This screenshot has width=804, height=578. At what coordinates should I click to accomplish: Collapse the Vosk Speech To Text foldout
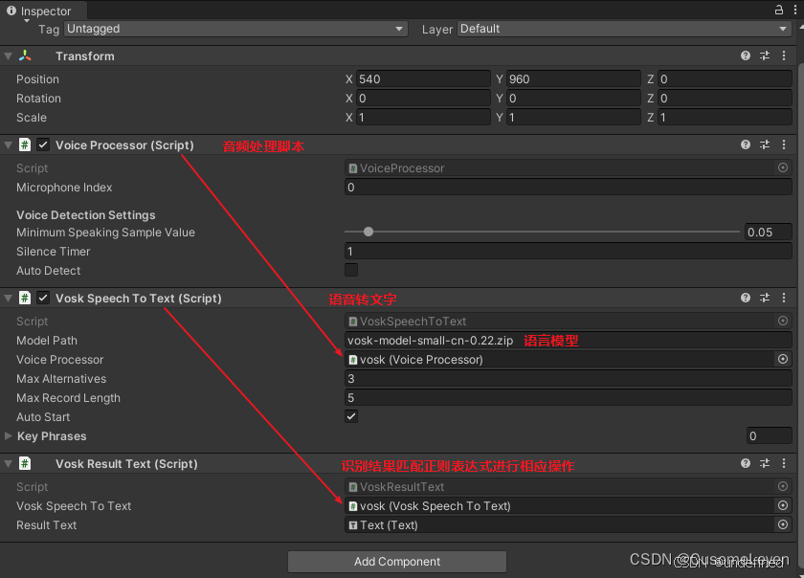click(x=9, y=298)
